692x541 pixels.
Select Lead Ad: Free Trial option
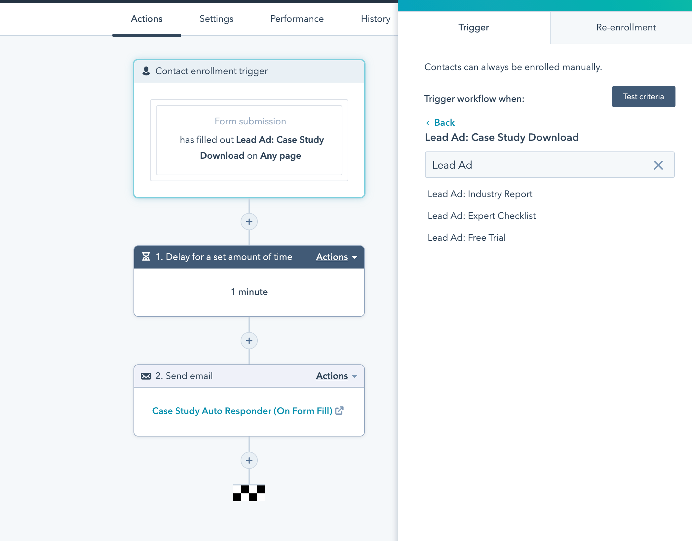point(467,237)
